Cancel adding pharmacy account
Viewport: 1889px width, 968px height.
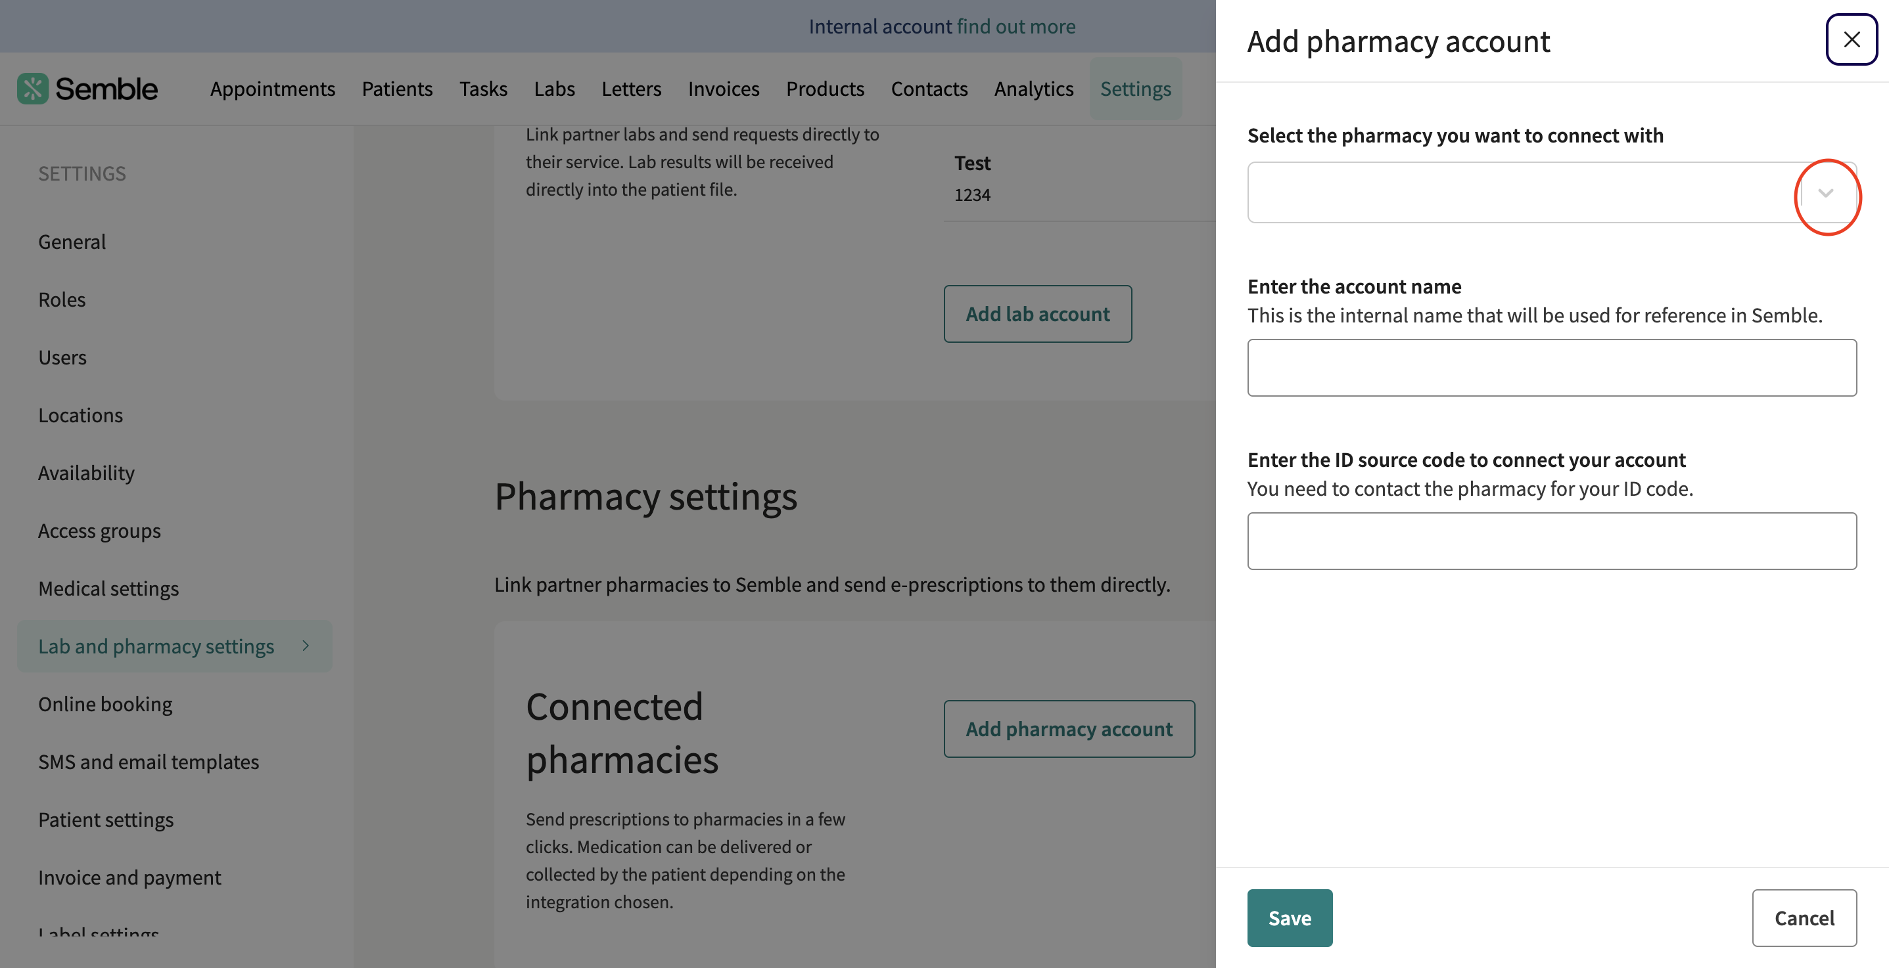[x=1804, y=918]
